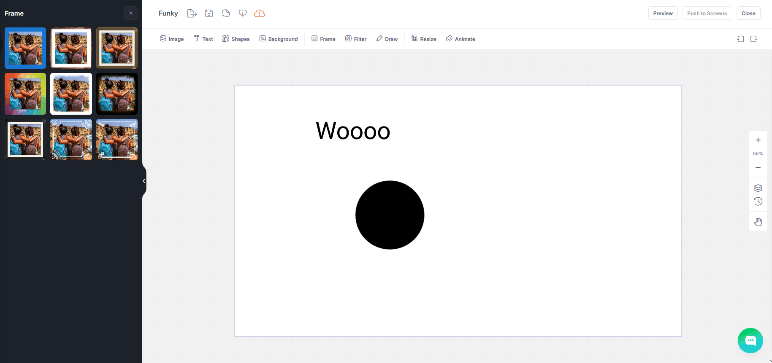The width and height of the screenshot is (772, 363).
Task: Select the Woooo text on canvas
Action: (353, 131)
